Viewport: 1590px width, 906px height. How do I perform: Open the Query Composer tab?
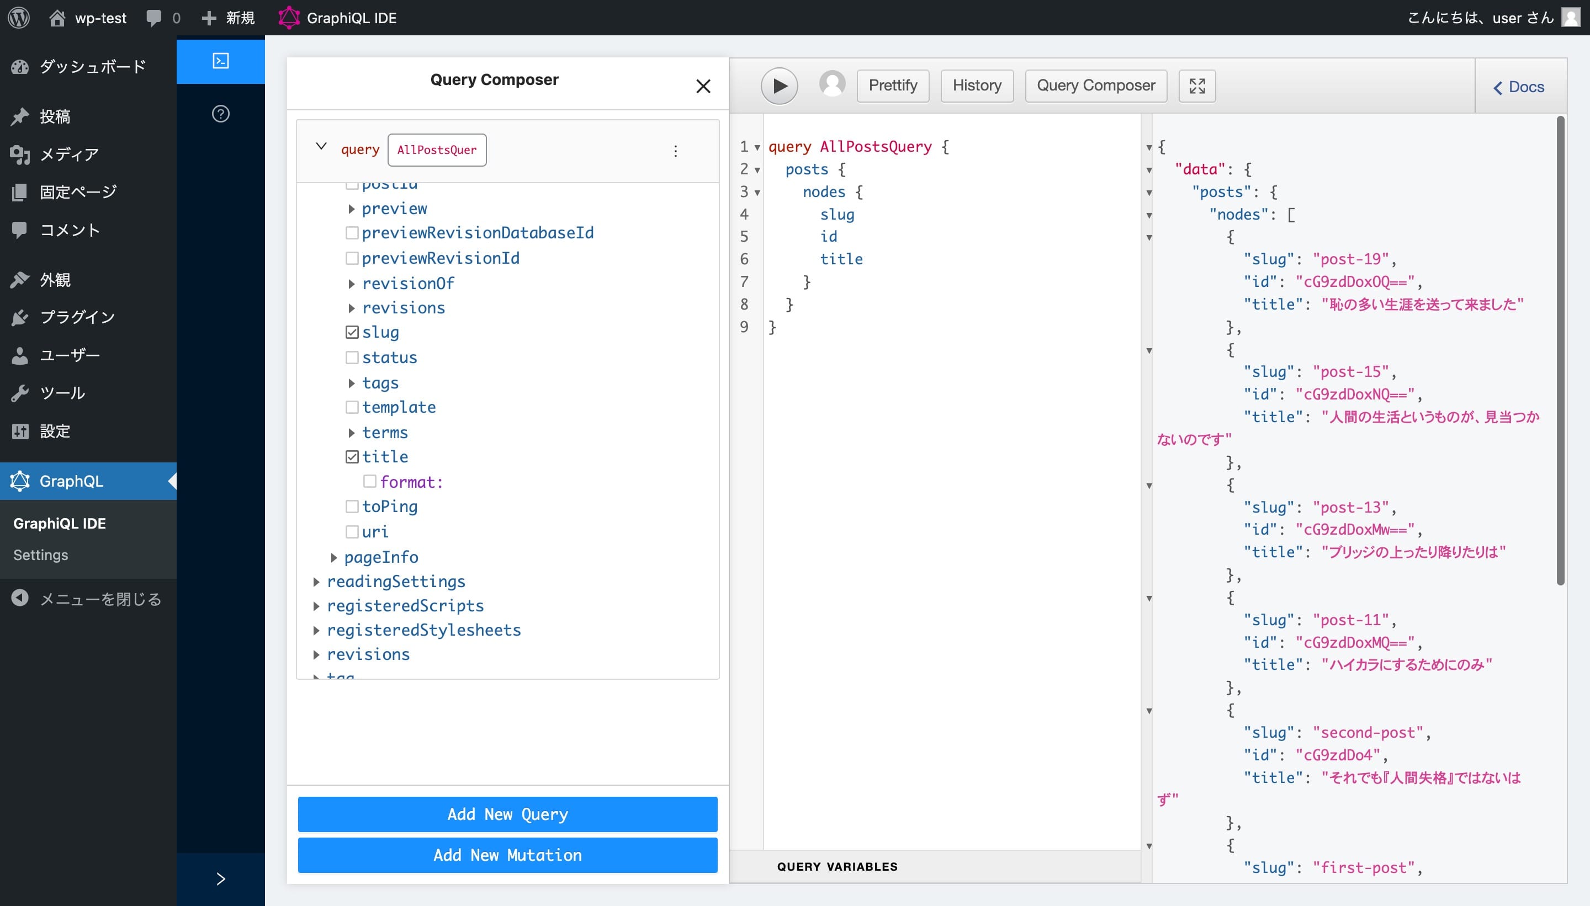[1096, 85]
